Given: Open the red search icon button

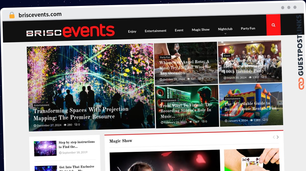Looking at the screenshot, I should tap(273, 25).
